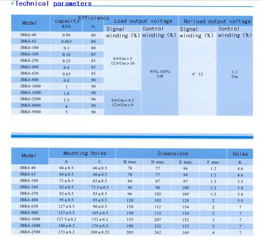Select B max value "205"
Viewport: 262px width, 239px height.
(130, 232)
